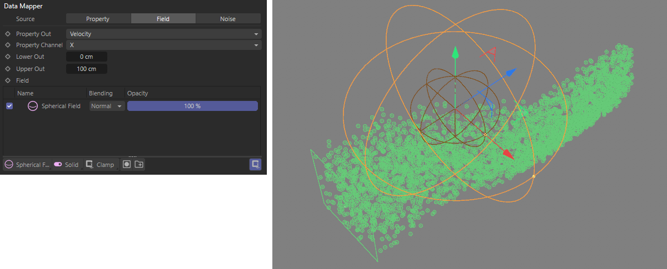667x269 pixels.
Task: Click the Opacity column header
Action: 137,93
